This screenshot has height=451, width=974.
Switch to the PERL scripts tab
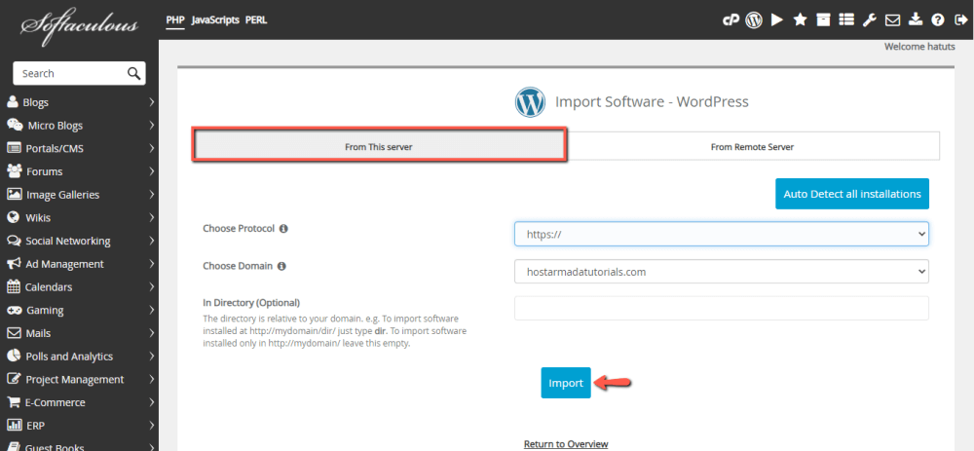click(256, 19)
